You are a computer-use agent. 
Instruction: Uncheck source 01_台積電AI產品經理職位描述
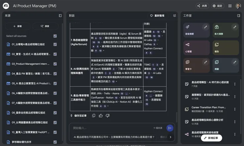(55, 44)
